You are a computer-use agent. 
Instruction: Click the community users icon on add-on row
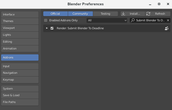pos(167,28)
